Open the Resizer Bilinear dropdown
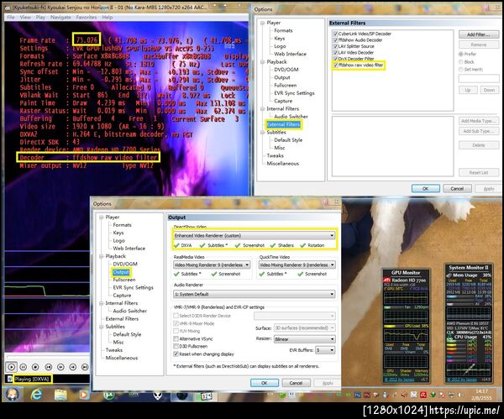This screenshot has height=419, width=504. tap(305, 339)
